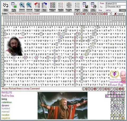Image resolution: width=127 pixels, height=121 pixels.
Task: Click the To field showing 2 Chronicles 36:23
Action: tap(116, 7)
